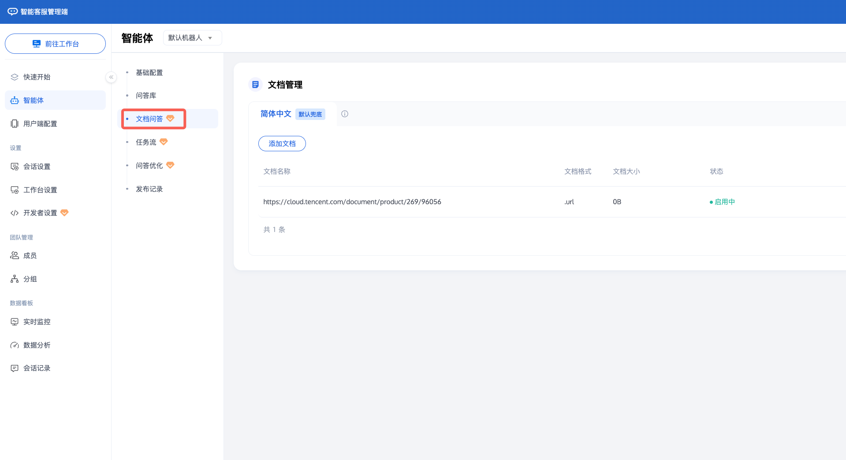
Task: Open 分组 page in sidebar
Action: point(30,279)
